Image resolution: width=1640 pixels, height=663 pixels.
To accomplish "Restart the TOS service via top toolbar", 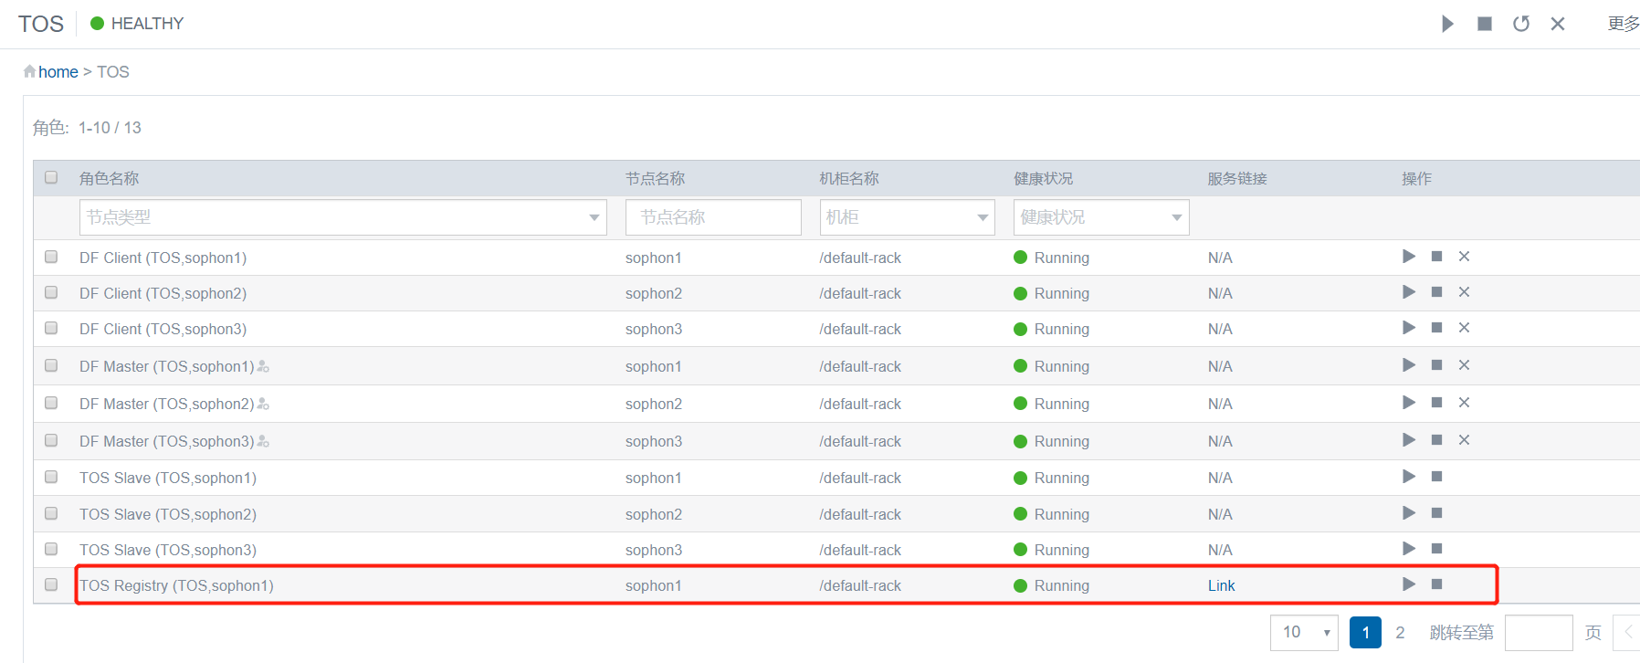I will [x=1521, y=24].
